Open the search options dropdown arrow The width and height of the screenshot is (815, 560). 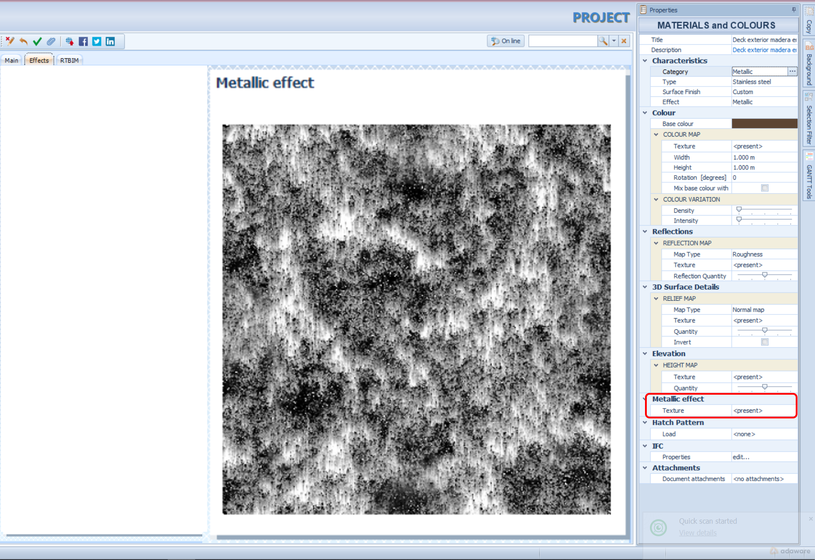point(614,41)
